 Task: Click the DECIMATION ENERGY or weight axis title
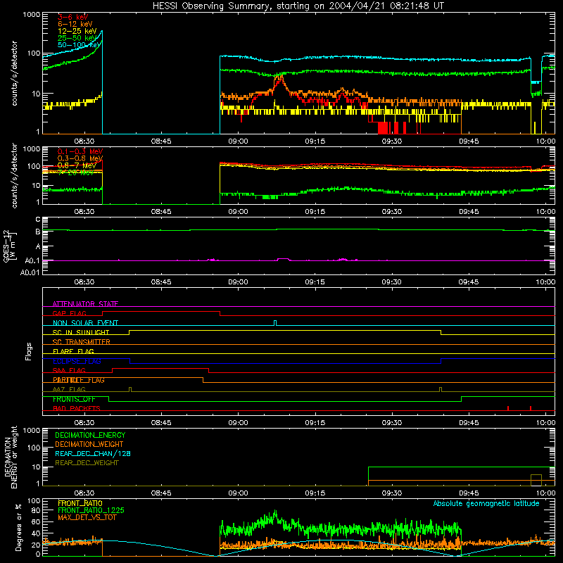11,457
